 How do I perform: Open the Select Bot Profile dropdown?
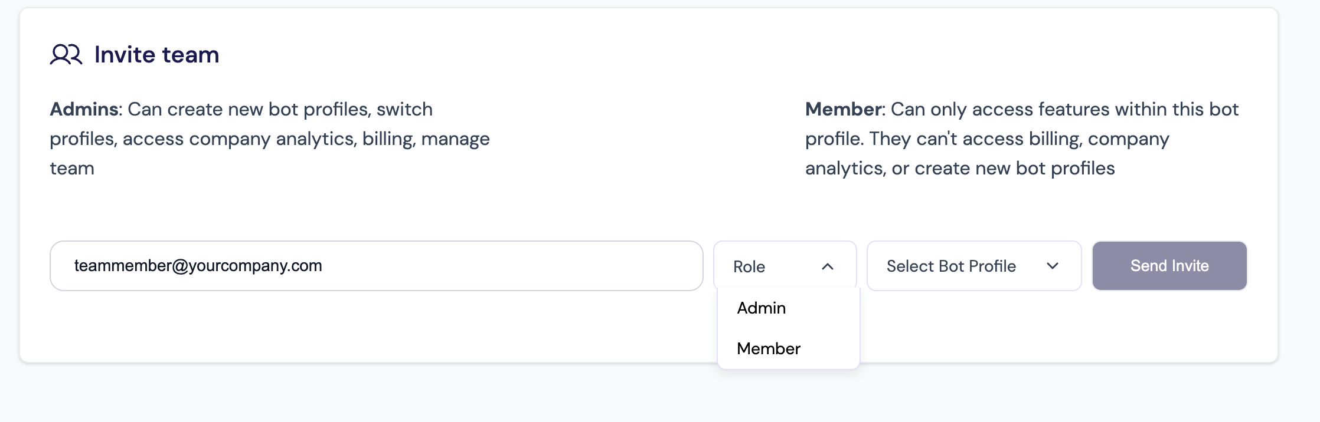(973, 266)
